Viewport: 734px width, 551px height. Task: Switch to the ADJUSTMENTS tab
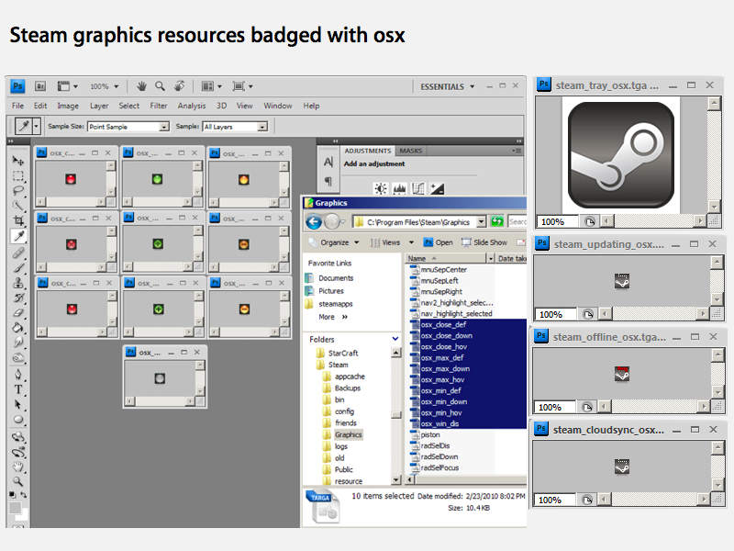368,151
